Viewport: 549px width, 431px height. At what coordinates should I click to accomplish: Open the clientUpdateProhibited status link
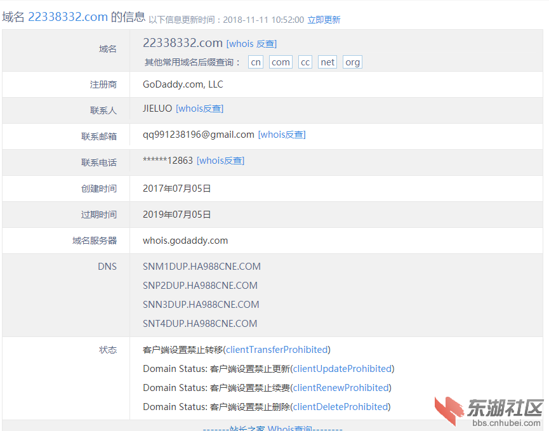[343, 369]
